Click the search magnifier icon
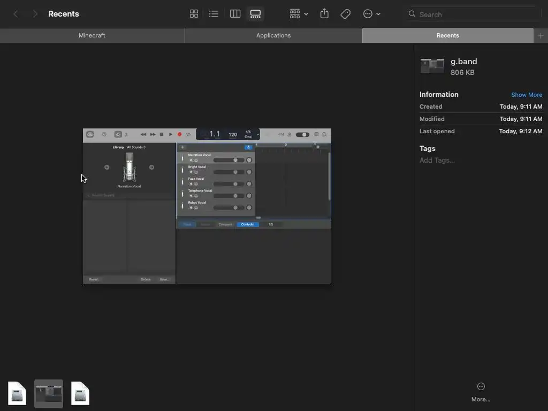The width and height of the screenshot is (548, 411). pos(412,14)
